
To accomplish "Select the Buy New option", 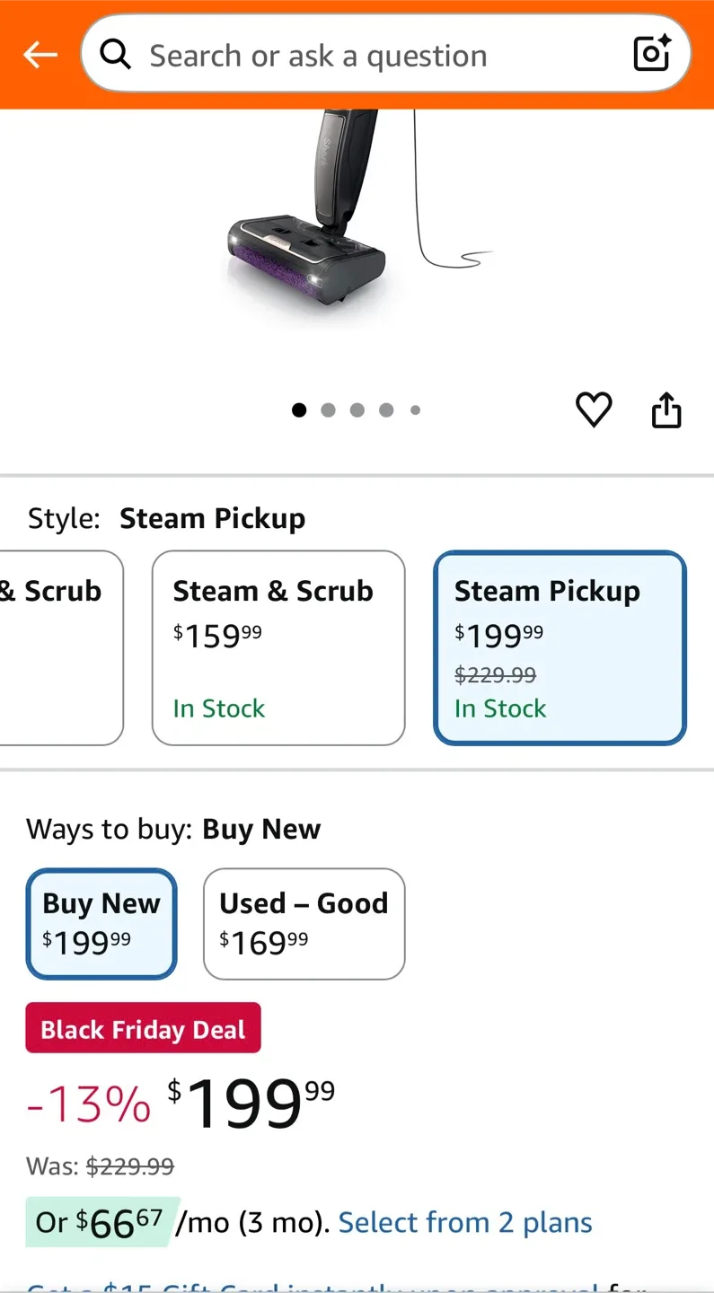I will pyautogui.click(x=101, y=923).
